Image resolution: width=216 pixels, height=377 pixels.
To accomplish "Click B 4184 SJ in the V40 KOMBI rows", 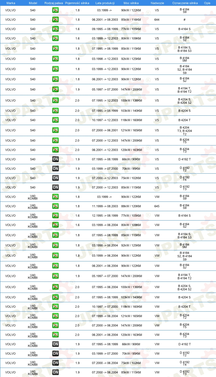I will point(185,266).
